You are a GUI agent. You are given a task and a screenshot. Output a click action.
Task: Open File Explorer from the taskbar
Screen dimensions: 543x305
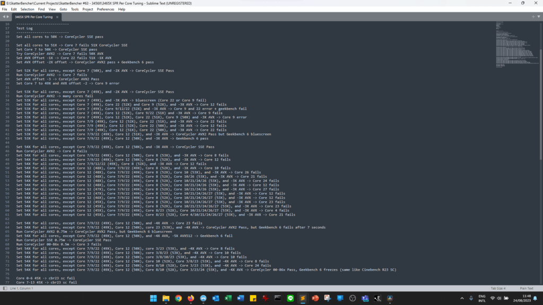166,298
